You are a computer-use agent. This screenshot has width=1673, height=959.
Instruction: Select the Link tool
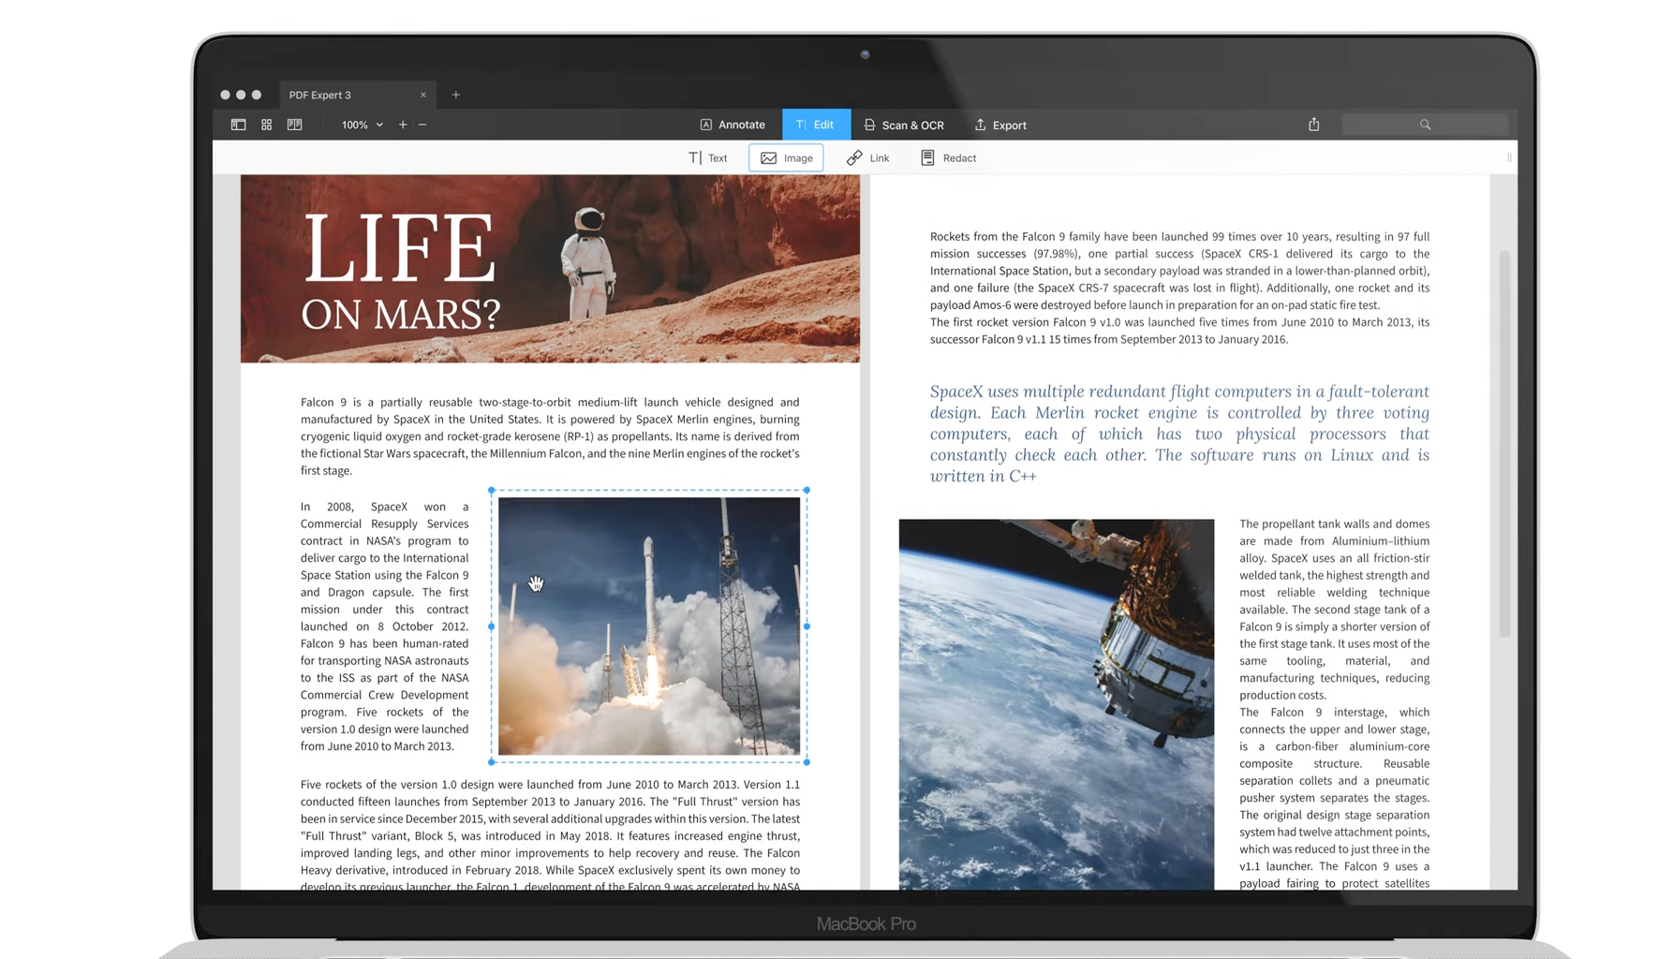click(x=868, y=158)
